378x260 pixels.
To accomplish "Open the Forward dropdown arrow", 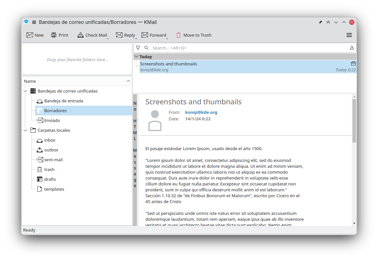I will click(x=167, y=39).
